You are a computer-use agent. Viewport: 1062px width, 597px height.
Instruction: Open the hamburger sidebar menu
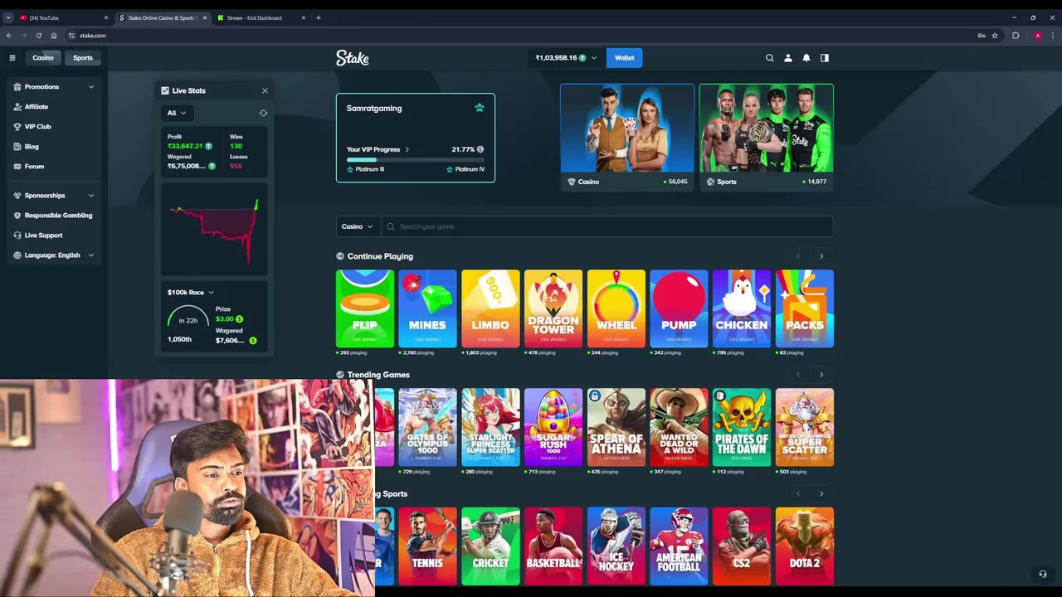(x=12, y=58)
